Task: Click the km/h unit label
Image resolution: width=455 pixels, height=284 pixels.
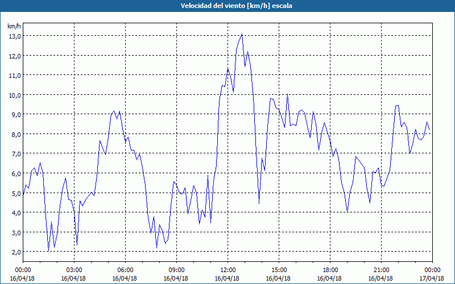Action: pos(14,26)
